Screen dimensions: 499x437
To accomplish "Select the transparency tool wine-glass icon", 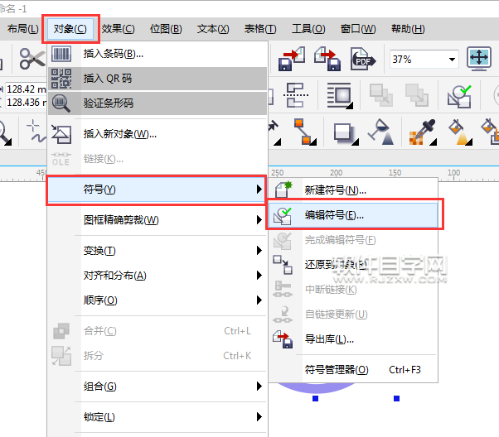I will [381, 132].
